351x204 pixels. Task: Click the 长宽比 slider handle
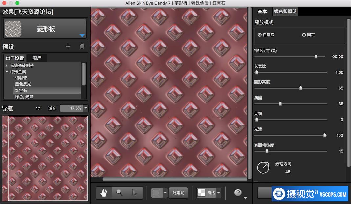(257, 72)
